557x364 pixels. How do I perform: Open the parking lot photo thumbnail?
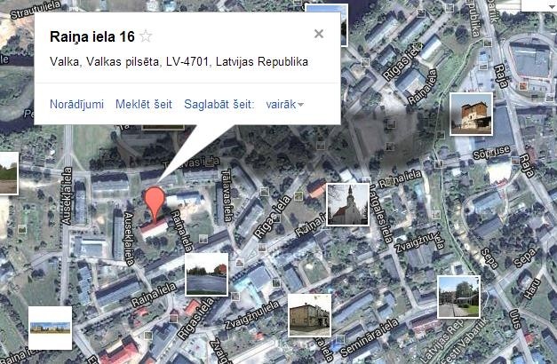[206, 274]
